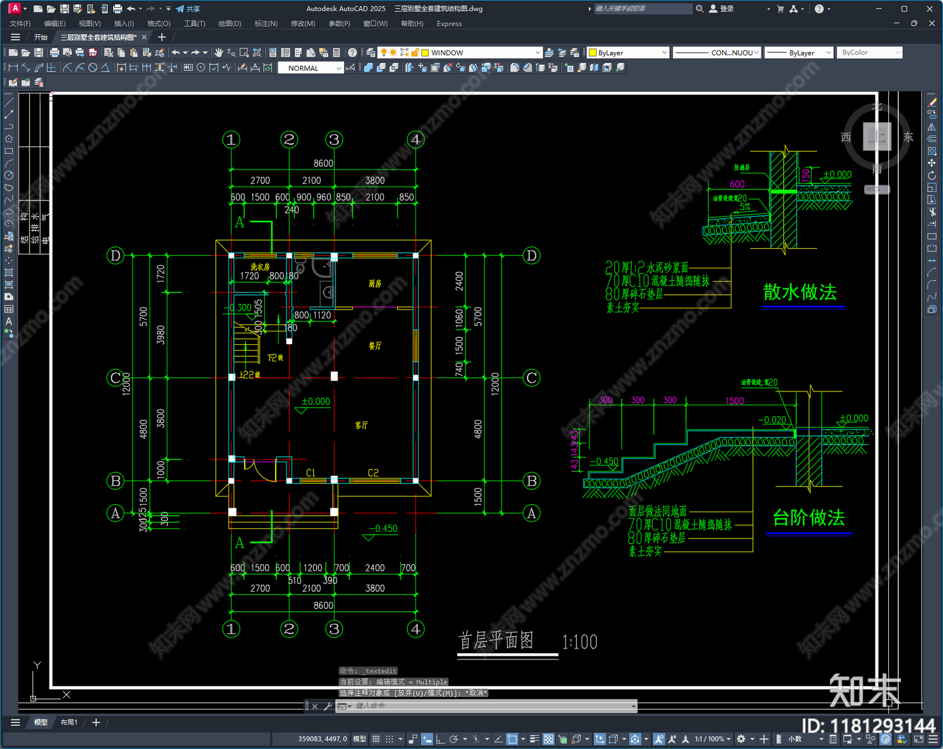Select the Angular dimension tool
Screen dimensions: 943x749
(x=105, y=68)
